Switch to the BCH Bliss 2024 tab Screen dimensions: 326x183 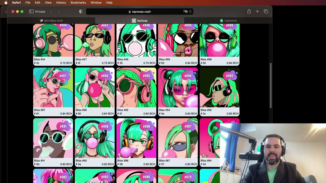[51, 21]
